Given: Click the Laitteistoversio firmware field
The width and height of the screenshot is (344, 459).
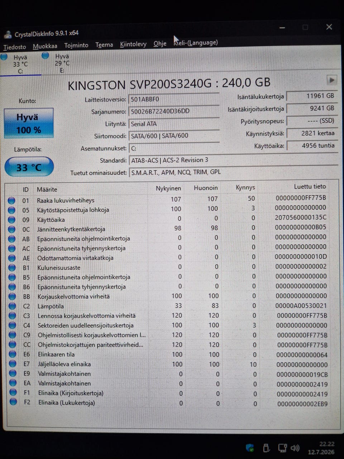Looking at the screenshot, I should 174,99.
